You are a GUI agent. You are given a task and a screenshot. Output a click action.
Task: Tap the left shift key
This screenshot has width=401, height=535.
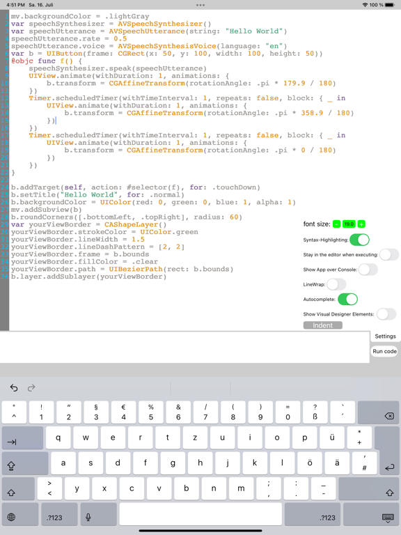coord(18,488)
